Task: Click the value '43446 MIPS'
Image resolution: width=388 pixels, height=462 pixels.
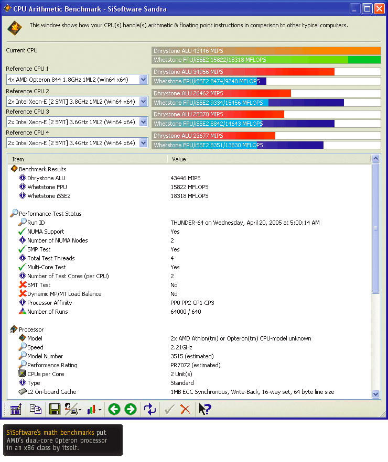Action: pos(186,178)
